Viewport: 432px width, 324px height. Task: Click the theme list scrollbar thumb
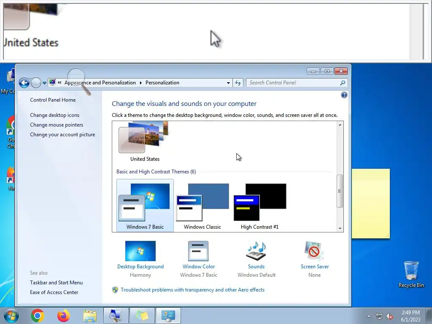coord(340,191)
